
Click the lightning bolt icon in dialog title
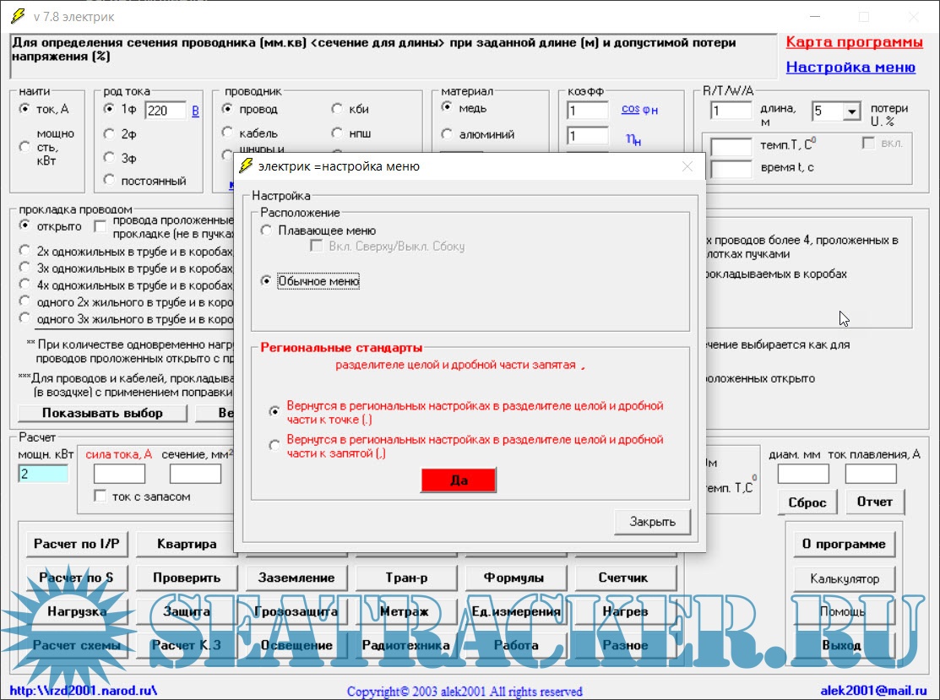pyautogui.click(x=247, y=166)
